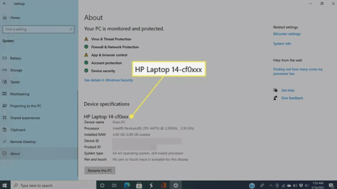
Task: Click the Battery icon in sidebar
Action: (5, 58)
